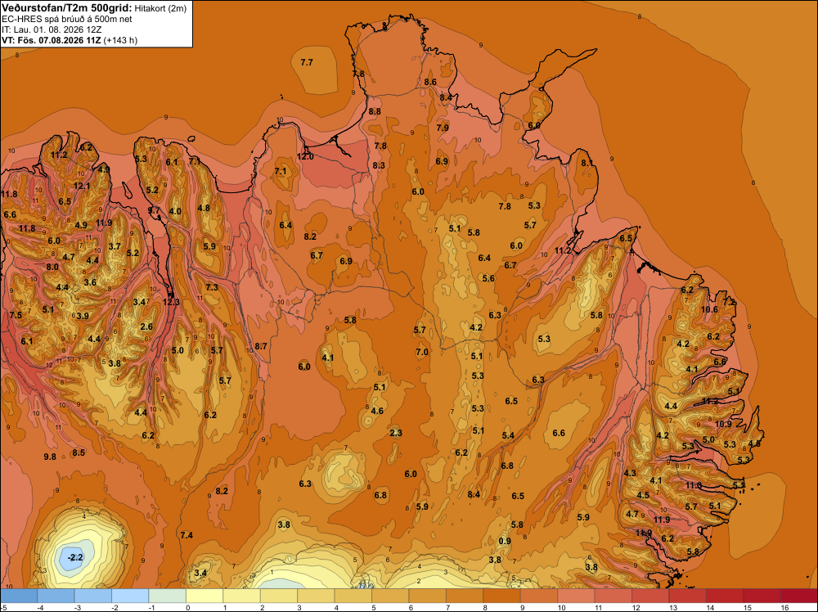Select the 2.6 highland temperature label

tap(146, 326)
